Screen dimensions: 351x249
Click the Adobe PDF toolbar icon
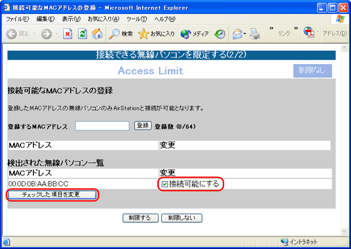coord(309,32)
